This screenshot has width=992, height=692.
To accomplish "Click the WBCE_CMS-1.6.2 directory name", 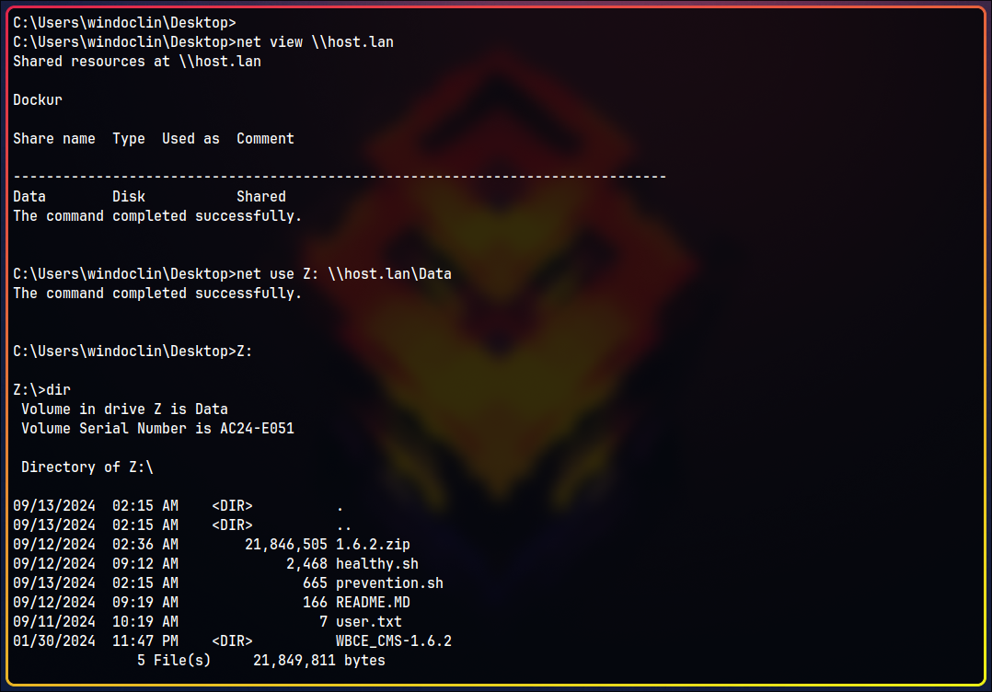I will 394,640.
